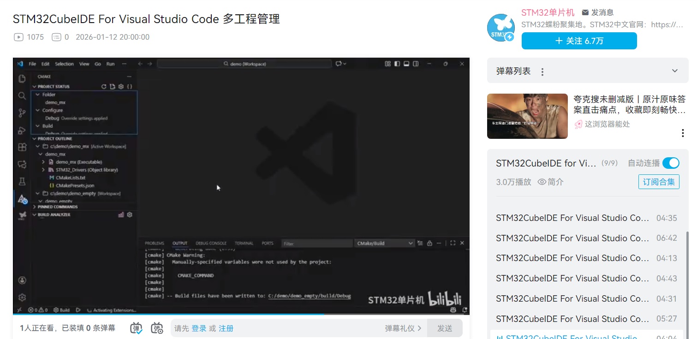Click the 注册 link in danmaku bar
The width and height of the screenshot is (697, 339).
[226, 328]
